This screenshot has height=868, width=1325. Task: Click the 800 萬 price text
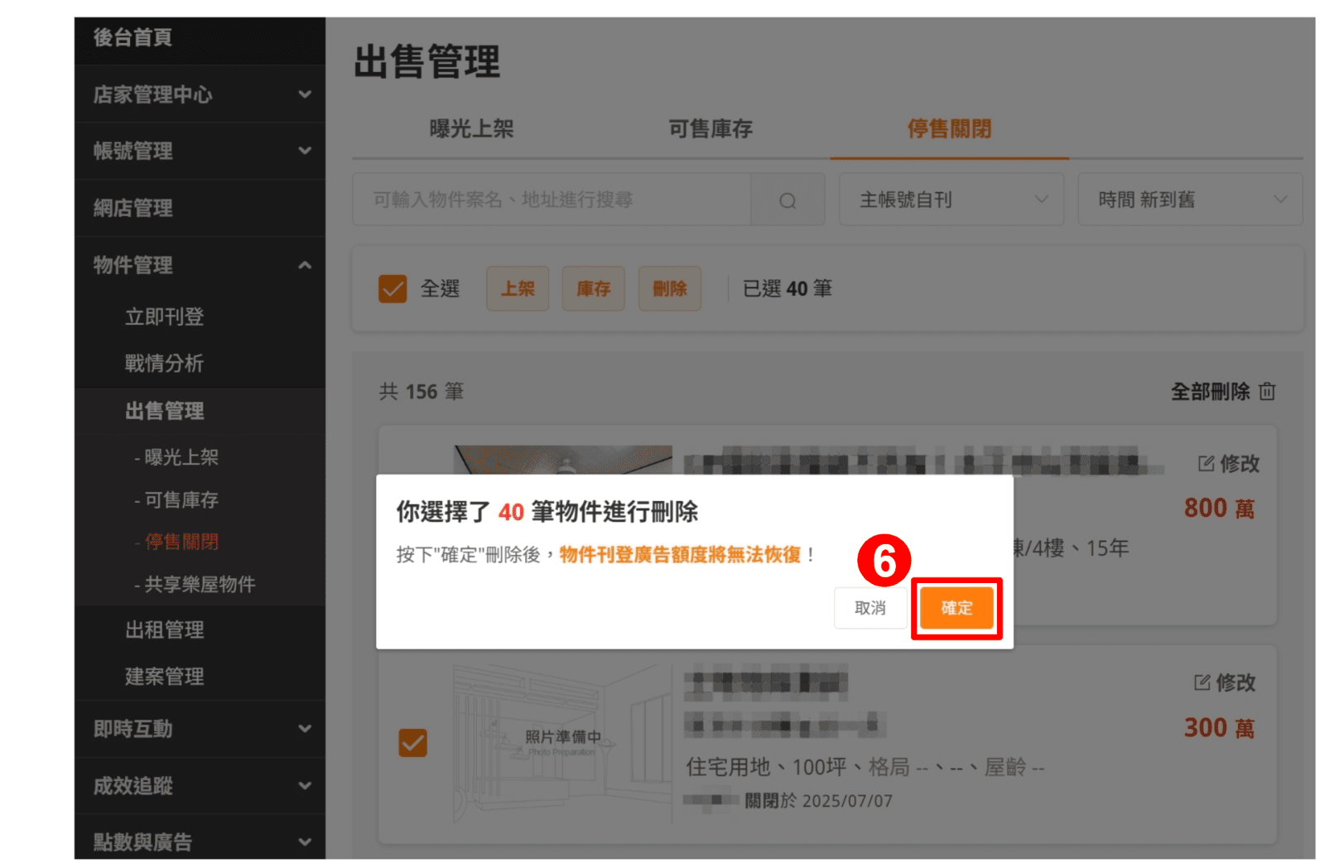1219,509
